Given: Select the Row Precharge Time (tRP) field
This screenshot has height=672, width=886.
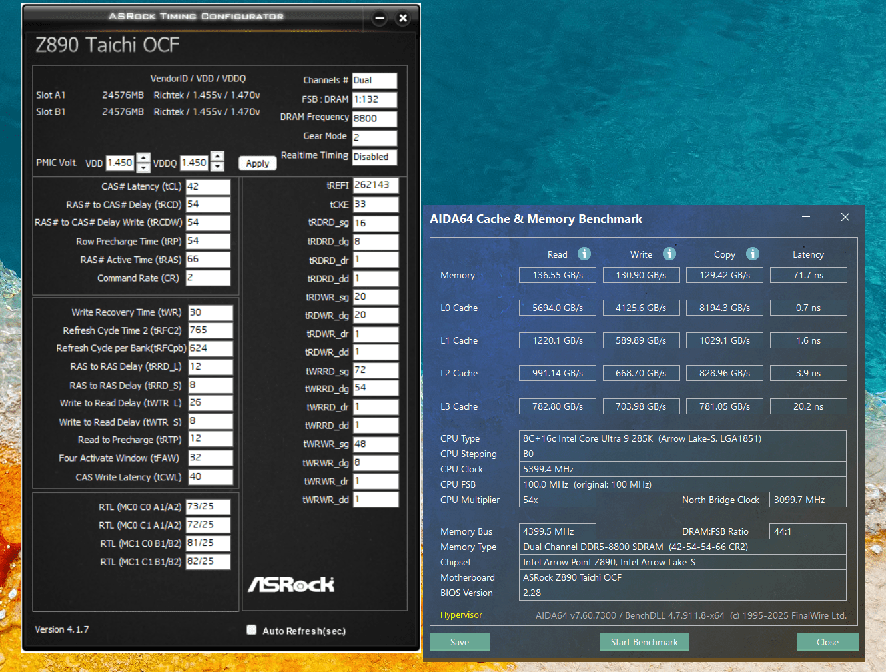Looking at the screenshot, I should (208, 242).
